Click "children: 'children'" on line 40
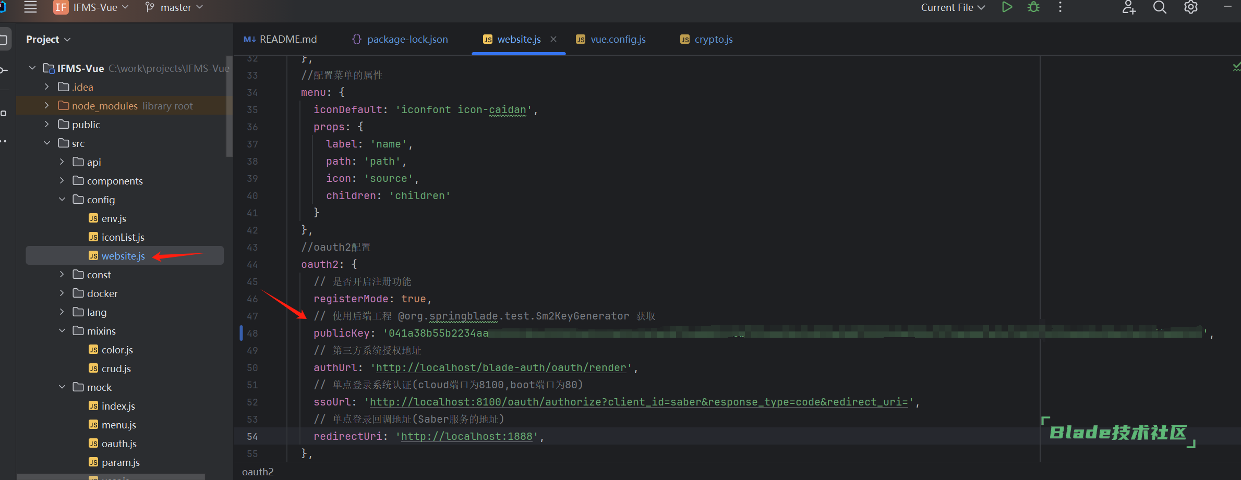Screen dimensions: 1241x480 (388, 195)
